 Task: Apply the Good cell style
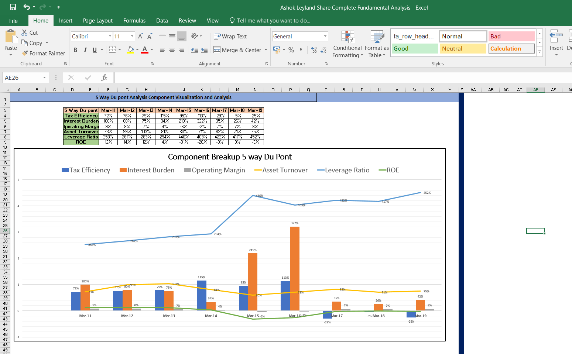(x=415, y=49)
